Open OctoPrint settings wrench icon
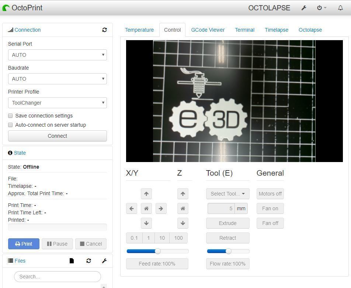Screen dimensions: 351x288 tap(304, 8)
